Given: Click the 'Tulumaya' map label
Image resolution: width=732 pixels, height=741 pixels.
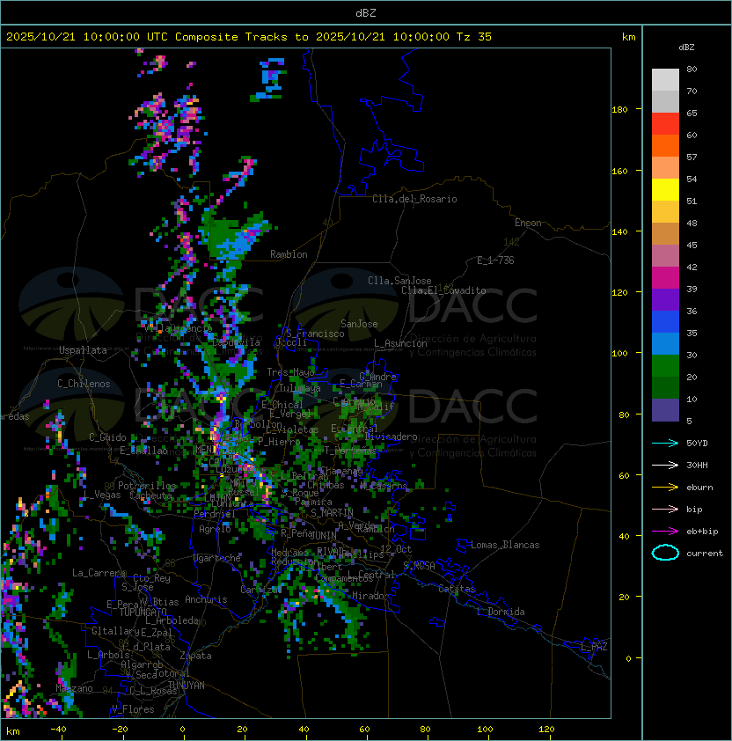Looking at the screenshot, I should point(300,388).
